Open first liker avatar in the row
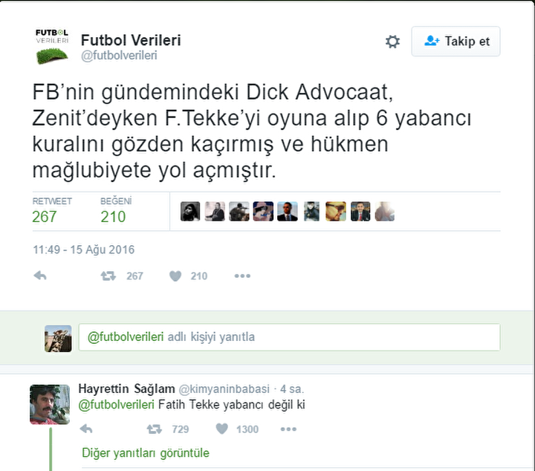This screenshot has width=535, height=471. pyautogui.click(x=190, y=212)
